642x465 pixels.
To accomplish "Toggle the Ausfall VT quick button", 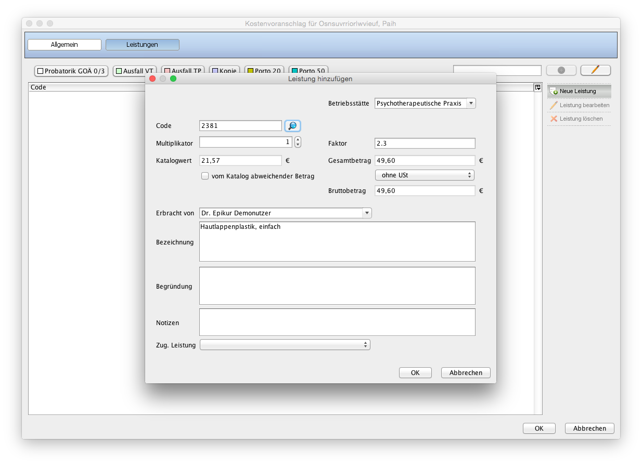I will click(135, 71).
